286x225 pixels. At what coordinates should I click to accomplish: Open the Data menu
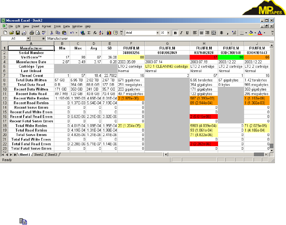(66, 26)
